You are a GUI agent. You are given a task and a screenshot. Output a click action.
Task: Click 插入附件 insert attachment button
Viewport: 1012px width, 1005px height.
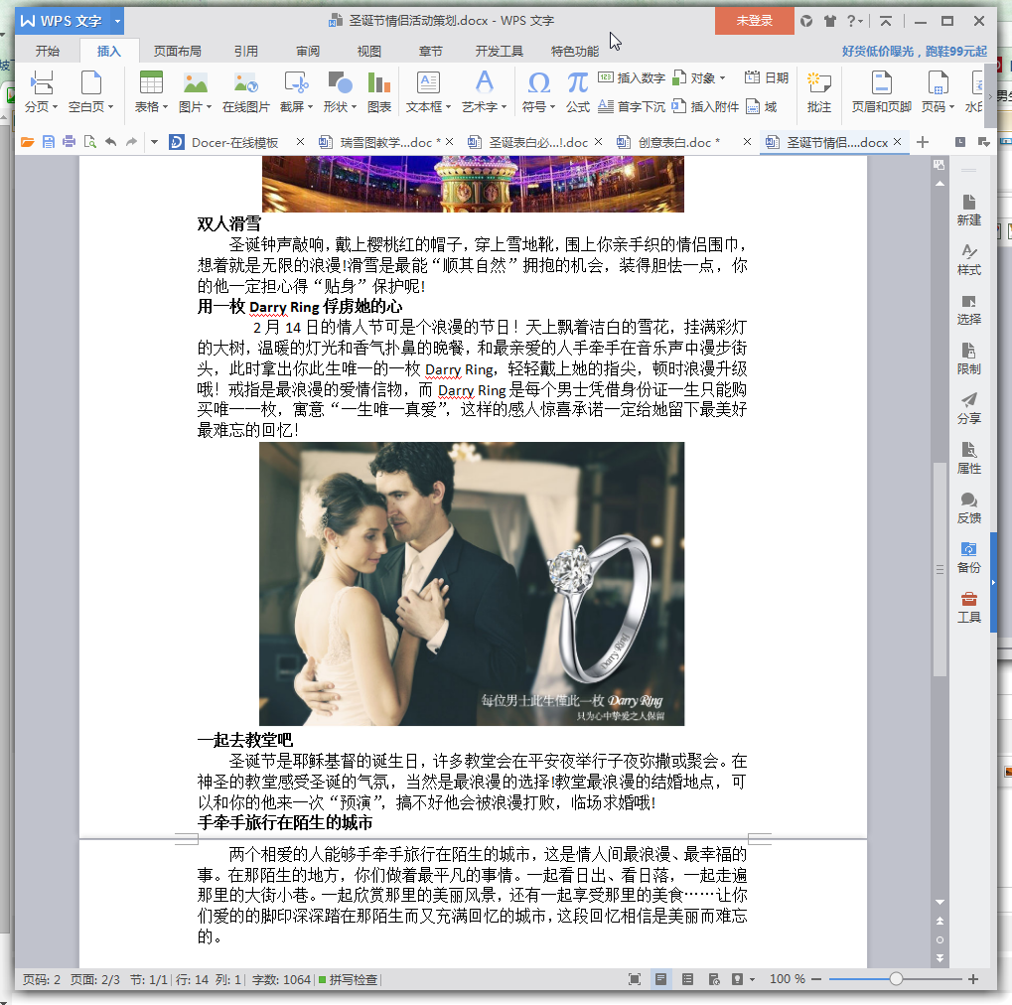coord(705,106)
